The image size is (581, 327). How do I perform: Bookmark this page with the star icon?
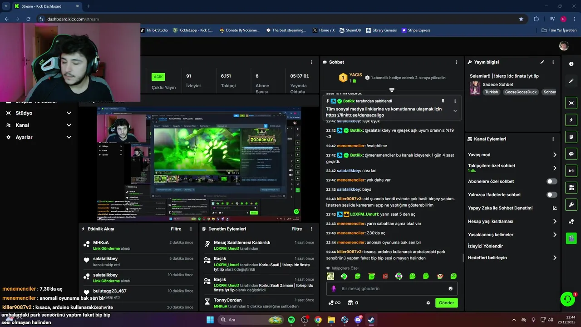point(521,19)
